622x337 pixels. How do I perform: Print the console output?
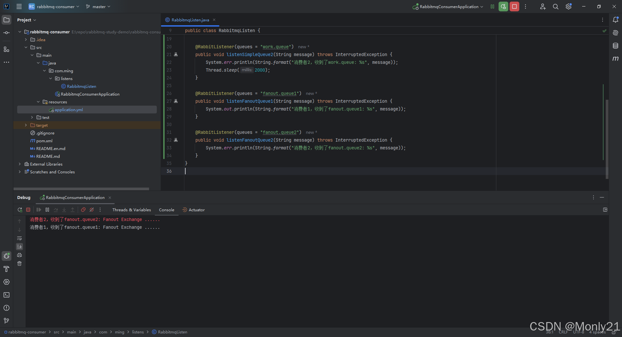[19, 255]
